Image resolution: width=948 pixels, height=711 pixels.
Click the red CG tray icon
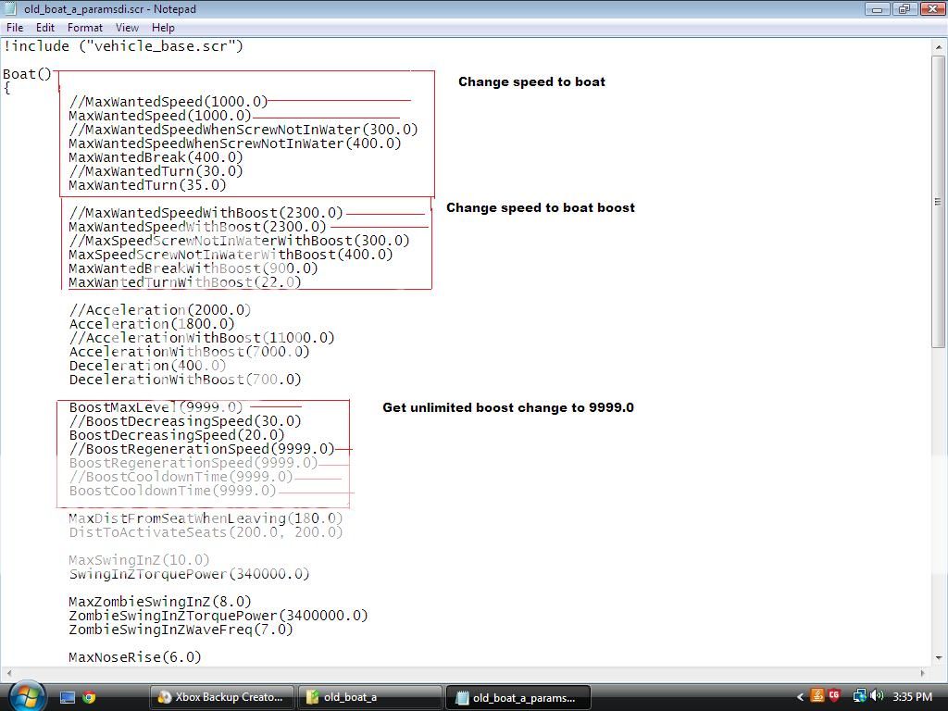click(835, 696)
